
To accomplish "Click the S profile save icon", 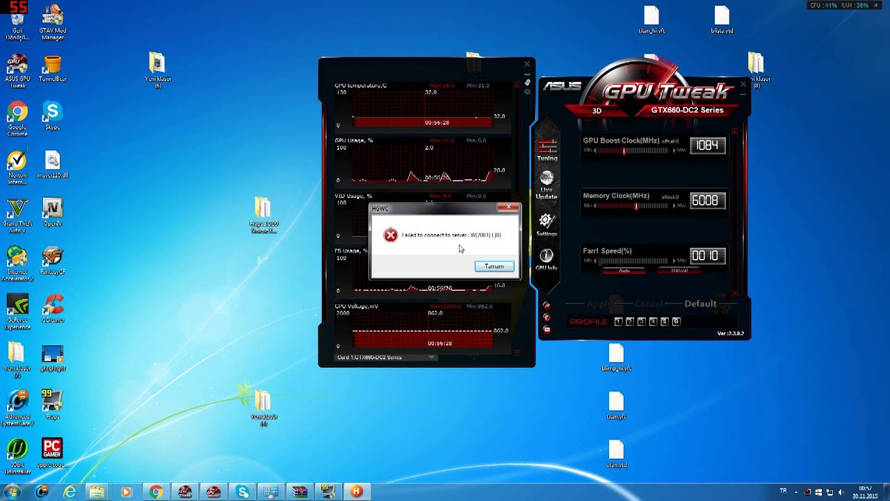I will pos(665,321).
